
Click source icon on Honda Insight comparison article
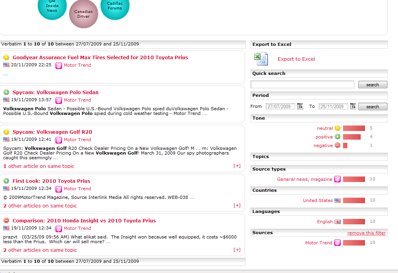point(58,229)
